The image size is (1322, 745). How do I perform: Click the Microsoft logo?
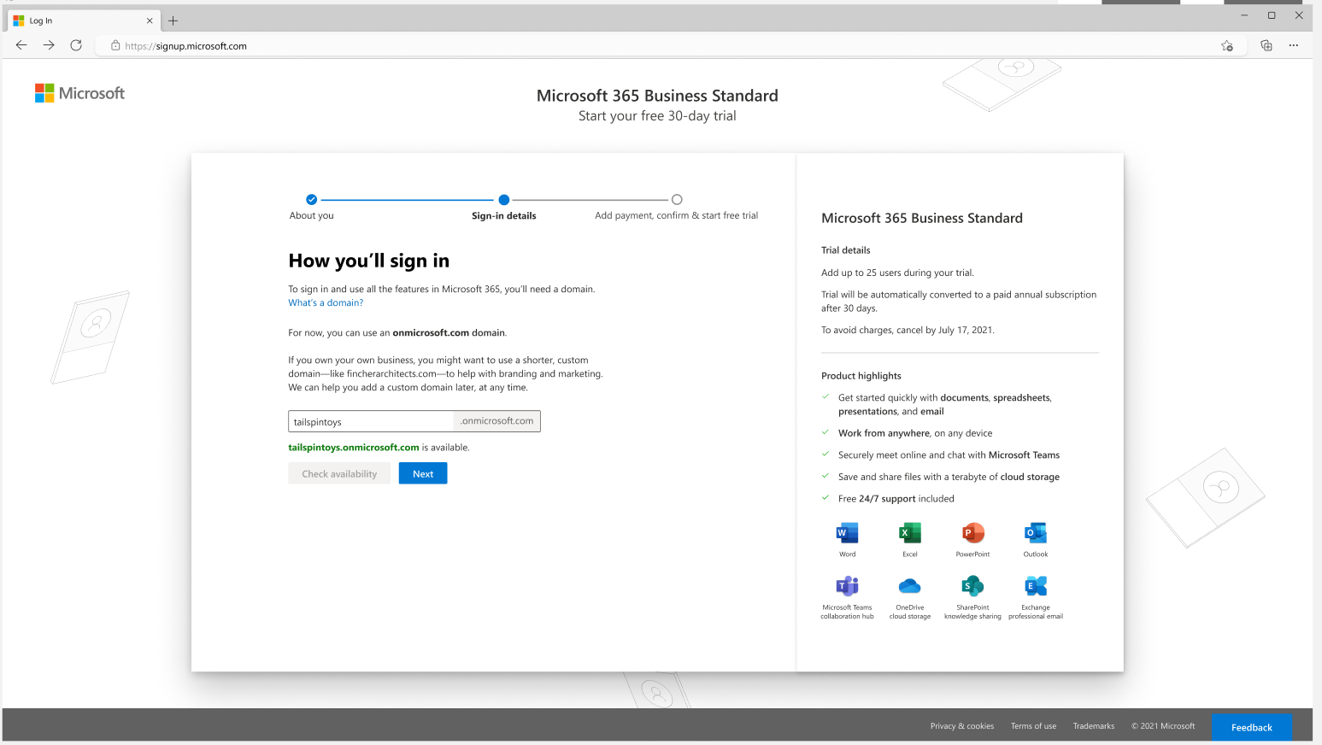pyautogui.click(x=79, y=93)
